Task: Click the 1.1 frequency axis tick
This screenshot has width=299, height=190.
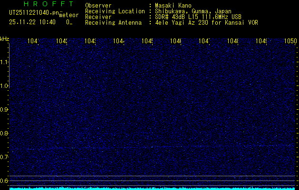Action: [4, 62]
